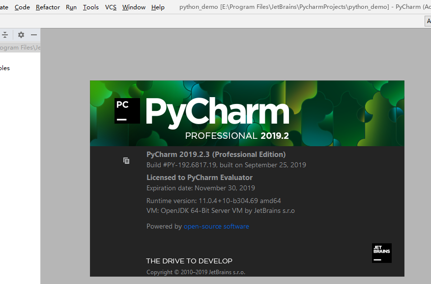Open the VCS menu
This screenshot has width=431, height=284.
tap(111, 7)
